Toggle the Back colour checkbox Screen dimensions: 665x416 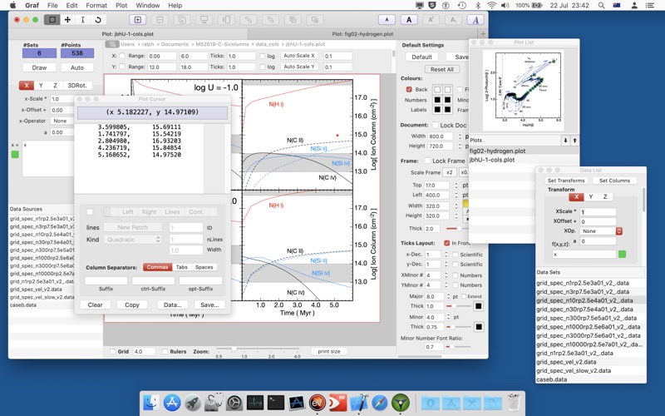[409, 89]
